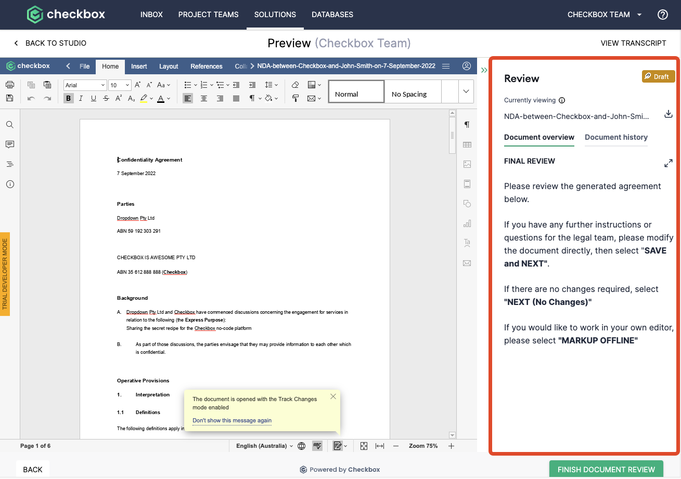Image resolution: width=681 pixels, height=479 pixels.
Task: Copy style with paint roller icon
Action: coord(295,98)
